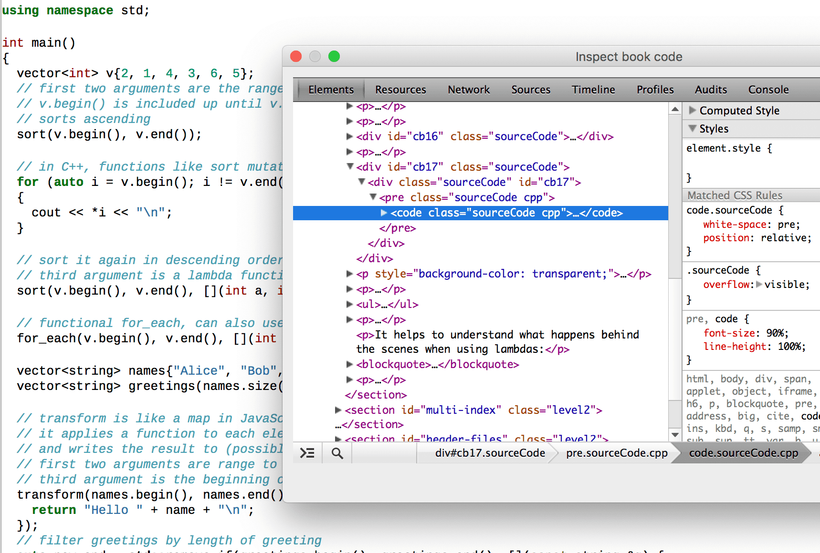Expand the blockquote element node
The width and height of the screenshot is (820, 553).
[350, 364]
